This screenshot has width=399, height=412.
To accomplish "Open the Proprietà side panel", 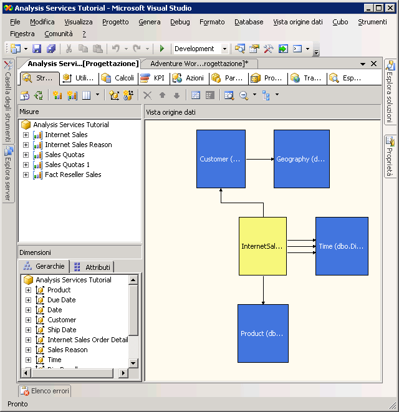I will [x=390, y=156].
